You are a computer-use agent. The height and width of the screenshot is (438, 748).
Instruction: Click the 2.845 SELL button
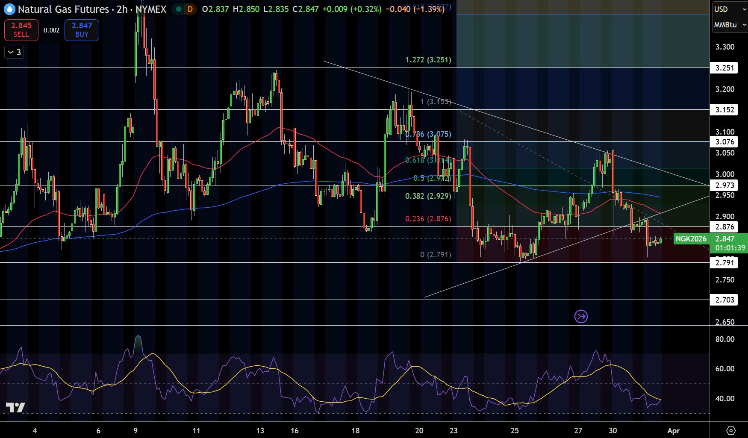[21, 30]
